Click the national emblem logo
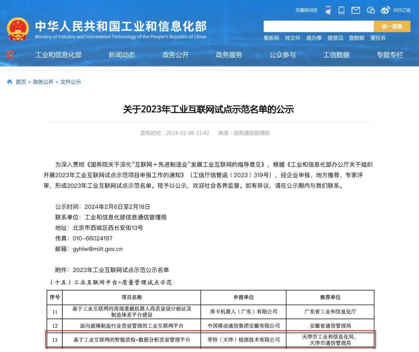Image resolution: width=419 pixels, height=352 pixels. [17, 29]
